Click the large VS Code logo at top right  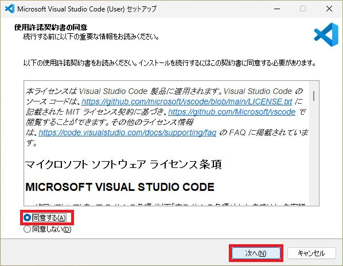[x=326, y=34]
